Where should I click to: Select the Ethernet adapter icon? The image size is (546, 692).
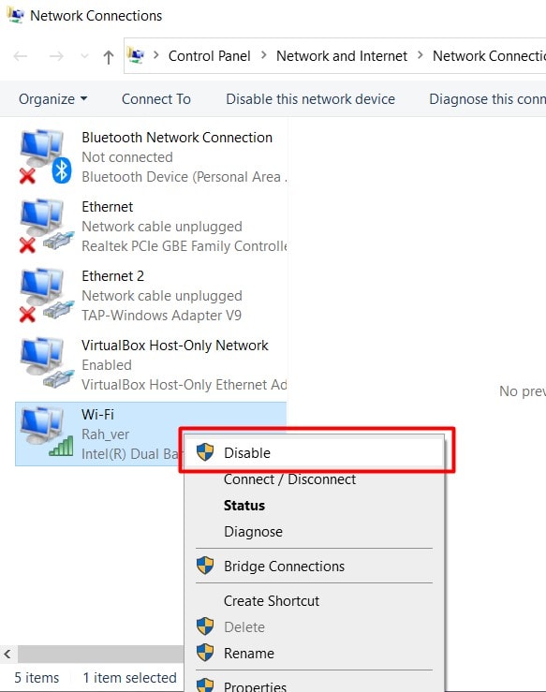(46, 226)
